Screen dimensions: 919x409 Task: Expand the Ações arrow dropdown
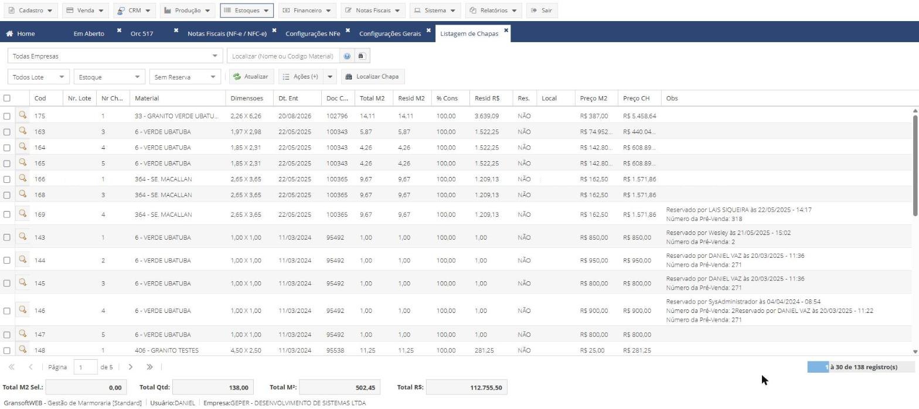click(x=330, y=77)
